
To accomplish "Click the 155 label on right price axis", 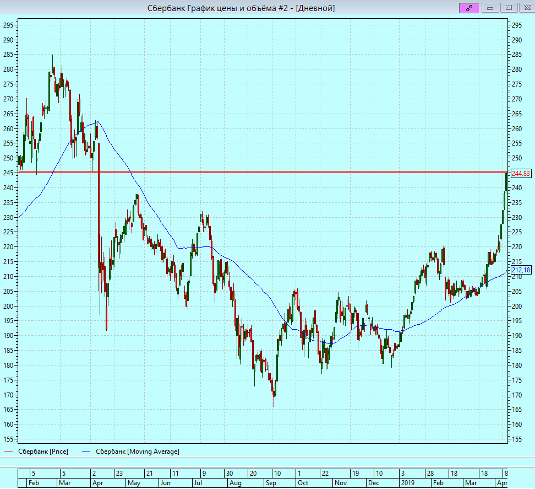I will (517, 439).
